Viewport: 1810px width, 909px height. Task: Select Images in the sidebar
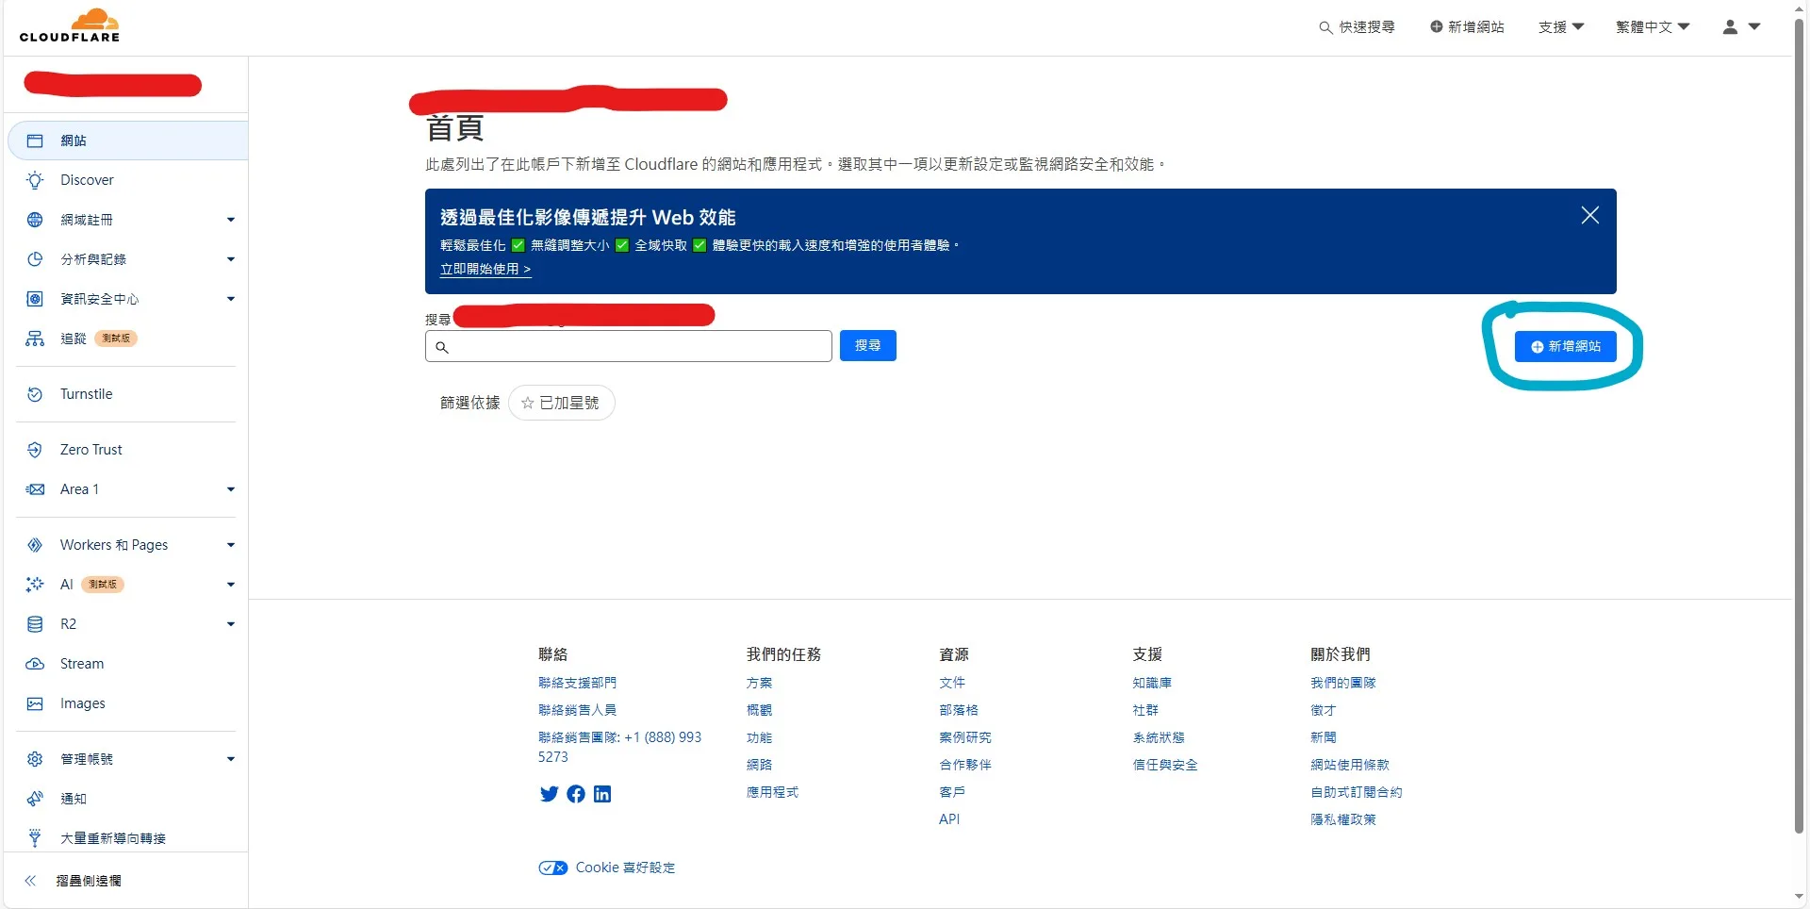pyautogui.click(x=83, y=703)
